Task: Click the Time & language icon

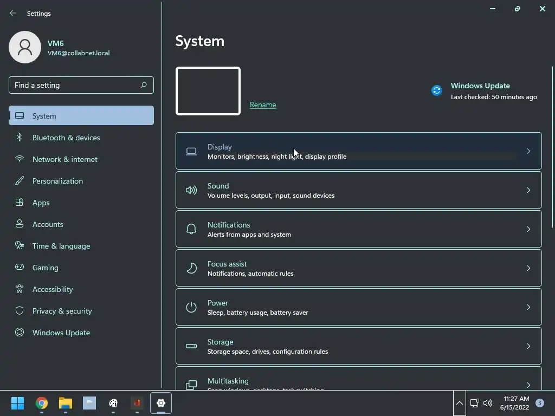Action: tap(20, 245)
